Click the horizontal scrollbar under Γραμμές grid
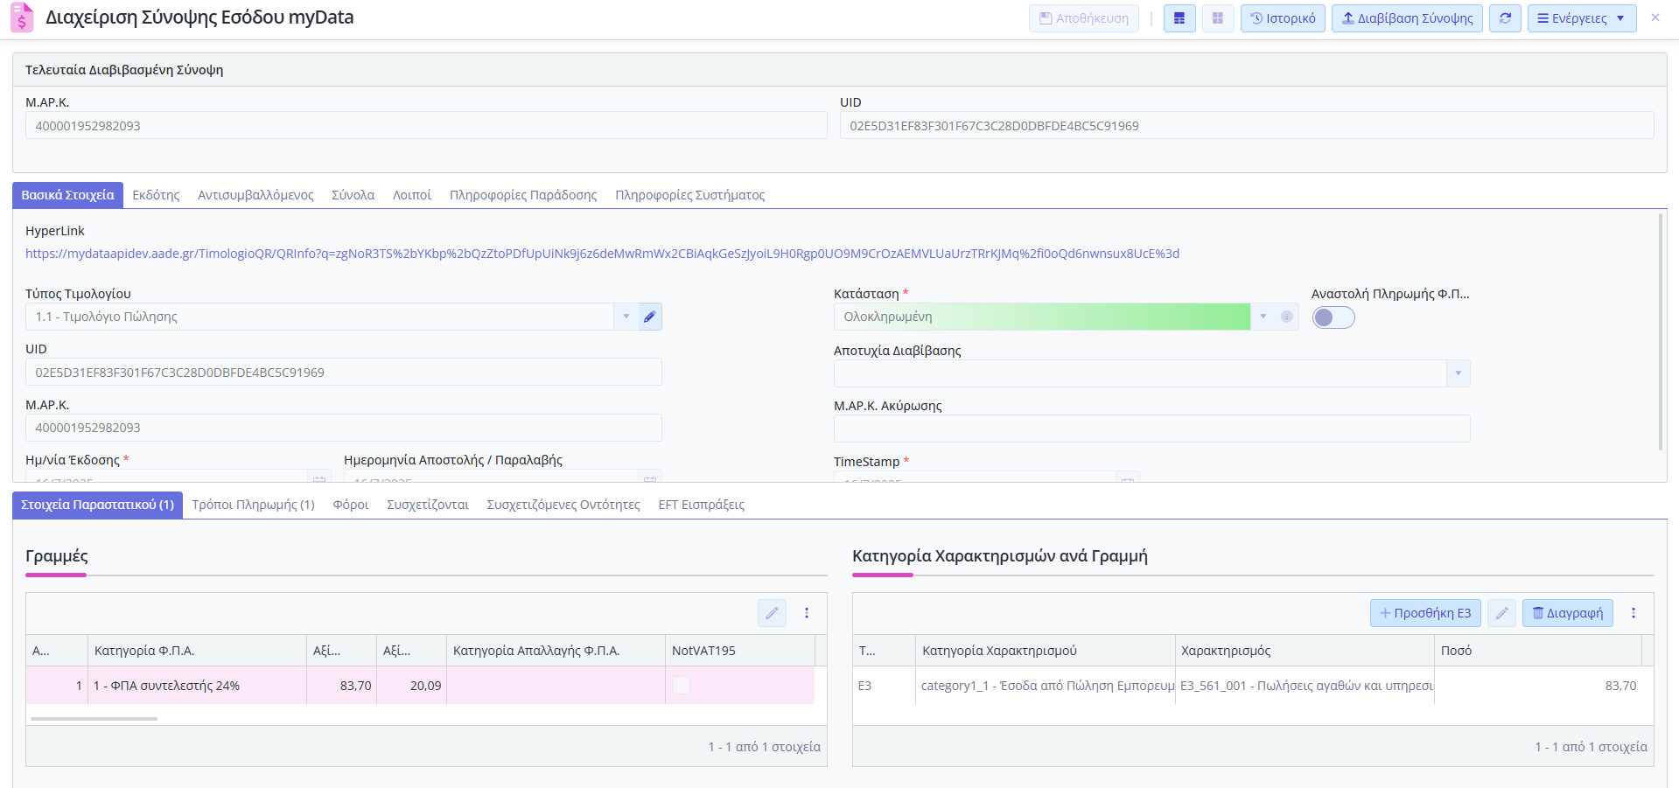 (x=94, y=719)
